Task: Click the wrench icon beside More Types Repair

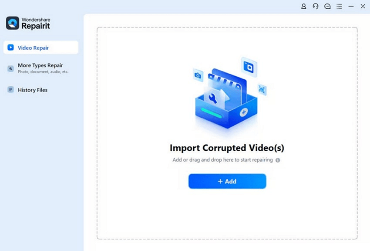Action: [11, 68]
